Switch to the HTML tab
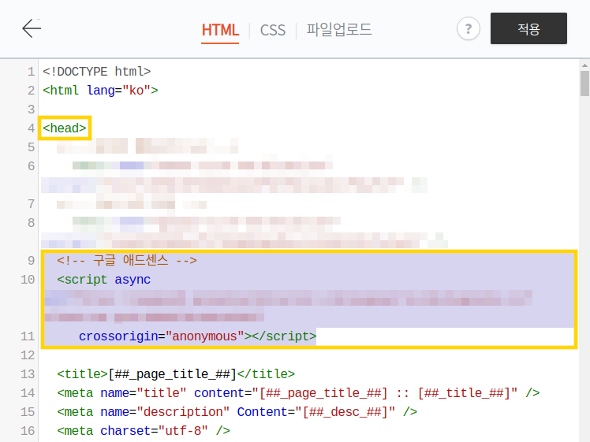The image size is (590, 442). (x=220, y=30)
